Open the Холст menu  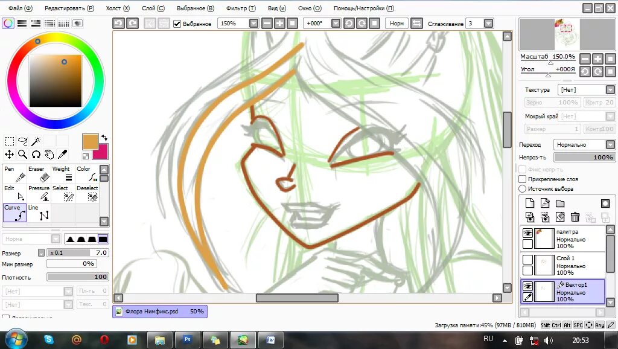pos(118,8)
